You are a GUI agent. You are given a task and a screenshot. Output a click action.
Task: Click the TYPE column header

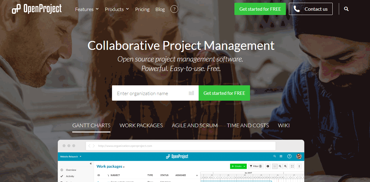[150, 175]
